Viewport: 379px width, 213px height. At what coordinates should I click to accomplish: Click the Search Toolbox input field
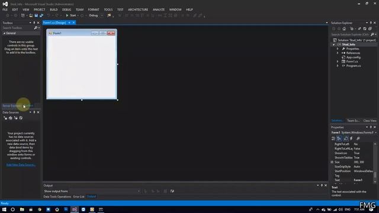(x=18, y=28)
